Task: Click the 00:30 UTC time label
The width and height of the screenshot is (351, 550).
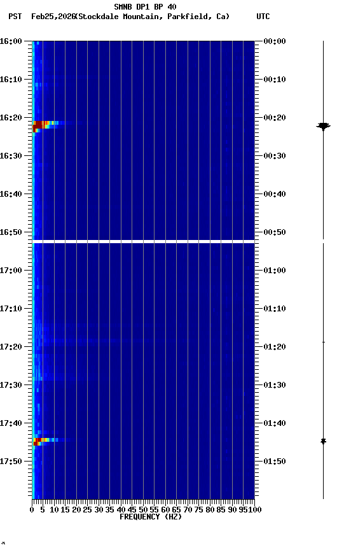Action: click(275, 156)
